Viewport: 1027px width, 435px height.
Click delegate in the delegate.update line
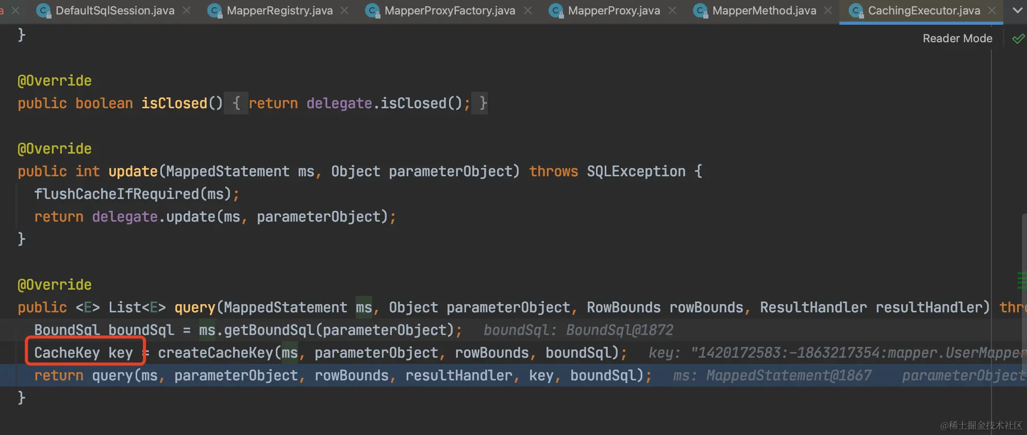tap(125, 216)
